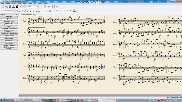Switch to voice 1 button

coord(74,10)
